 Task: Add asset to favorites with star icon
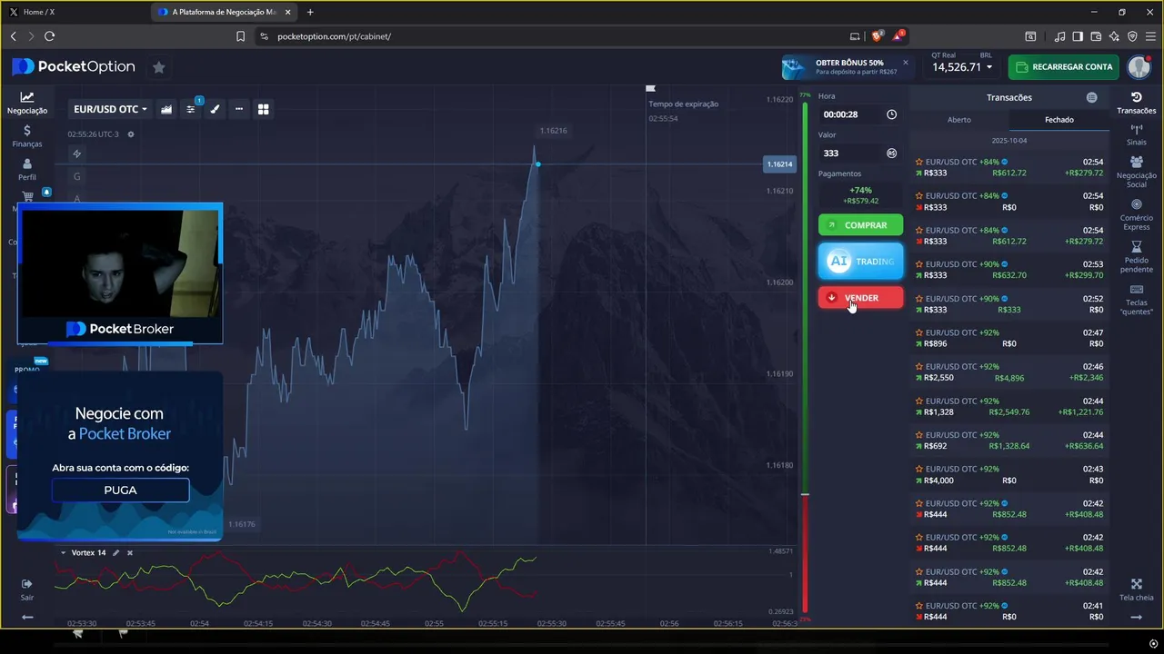(159, 67)
